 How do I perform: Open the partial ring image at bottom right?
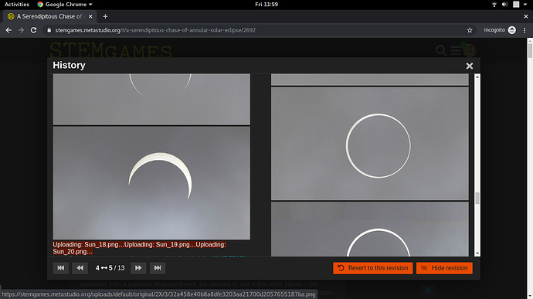(x=370, y=229)
